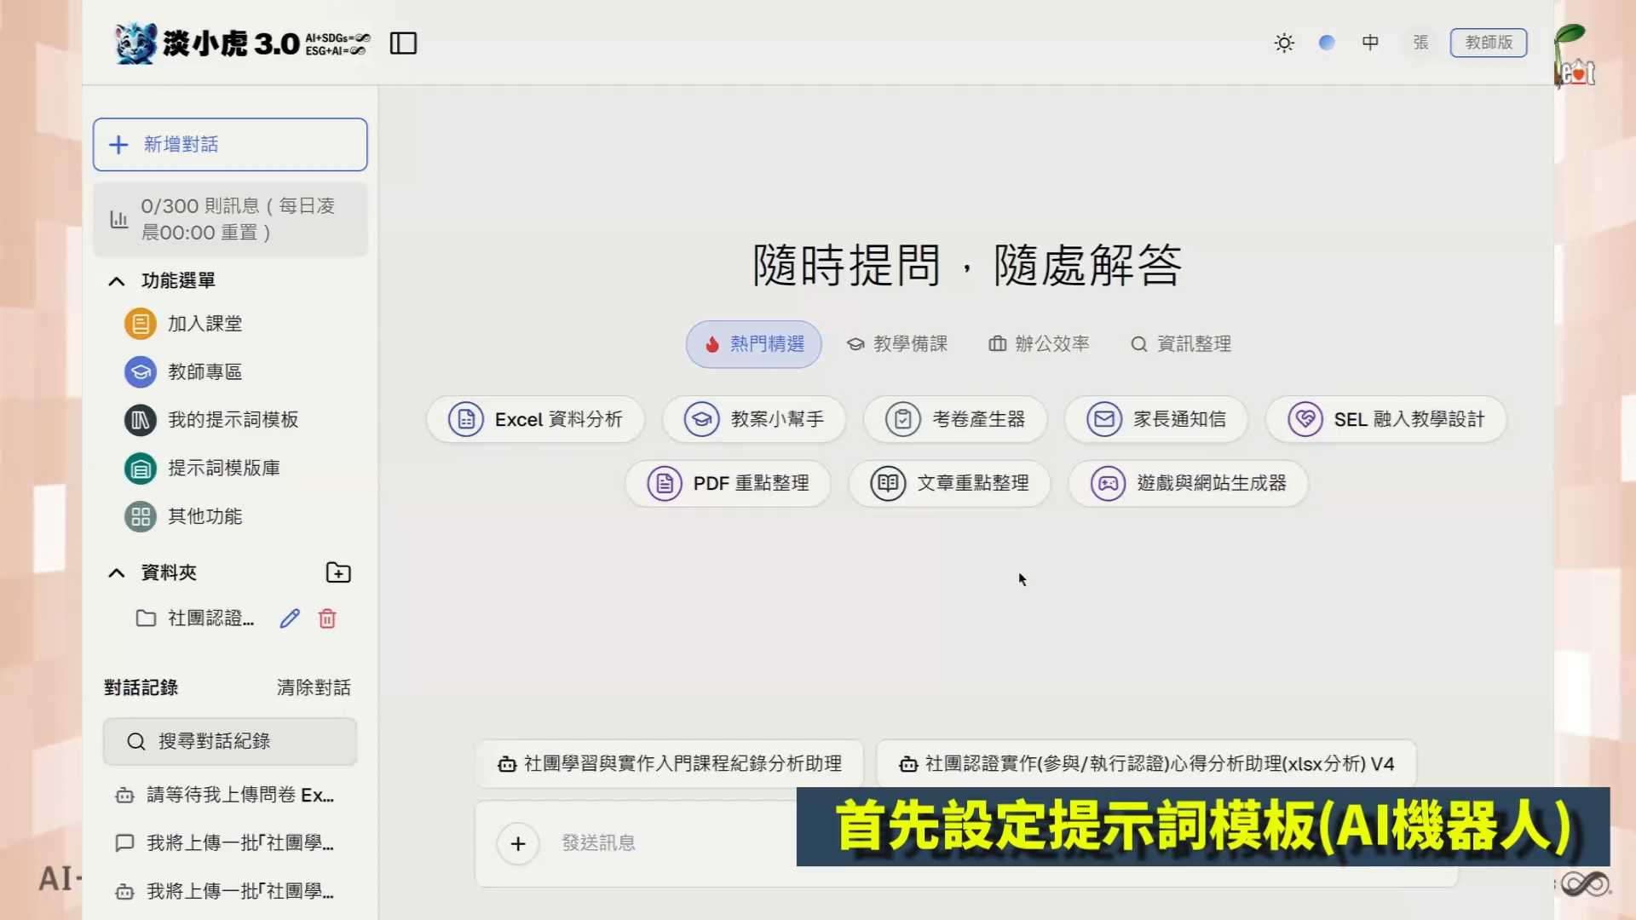Viewport: 1636px width, 920px height.
Task: Click the 對話記錄 heading
Action: [x=141, y=688]
